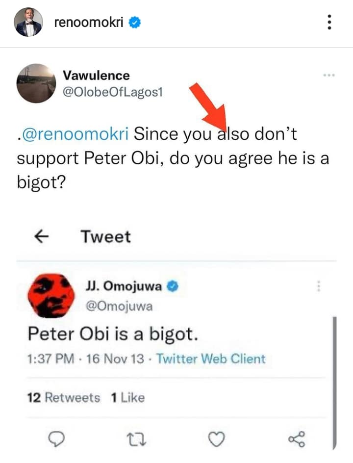353x463 pixels.
Task: Like the tweet with the heart icon
Action: click(216, 439)
